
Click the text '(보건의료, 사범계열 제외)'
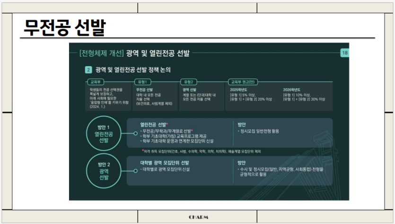pos(154,103)
